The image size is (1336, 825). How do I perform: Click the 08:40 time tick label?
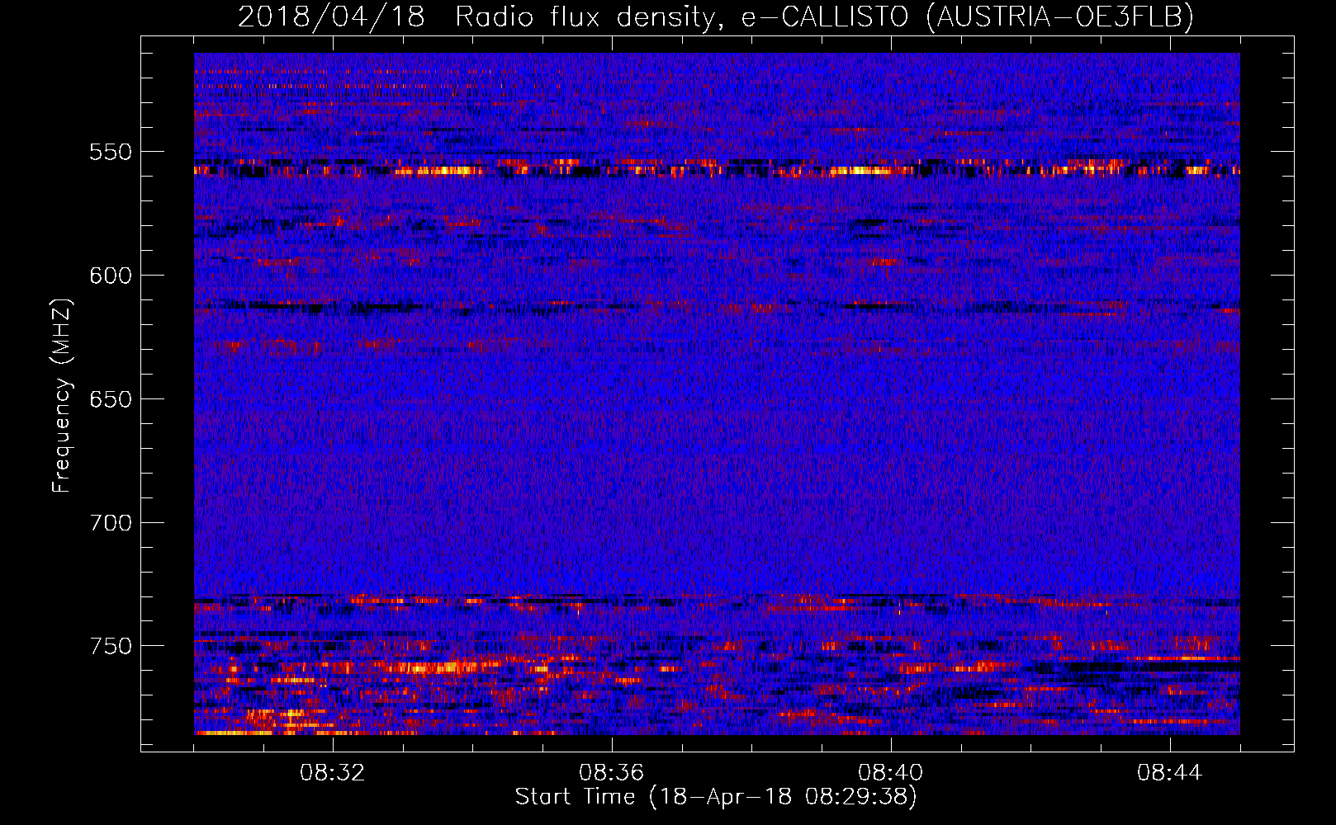click(x=891, y=773)
